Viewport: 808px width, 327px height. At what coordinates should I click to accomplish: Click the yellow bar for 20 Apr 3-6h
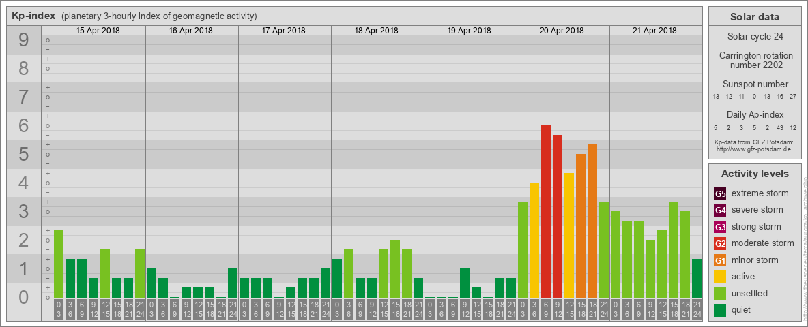tap(534, 240)
